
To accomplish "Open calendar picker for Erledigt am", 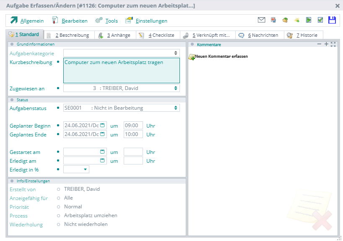I will 102,161.
